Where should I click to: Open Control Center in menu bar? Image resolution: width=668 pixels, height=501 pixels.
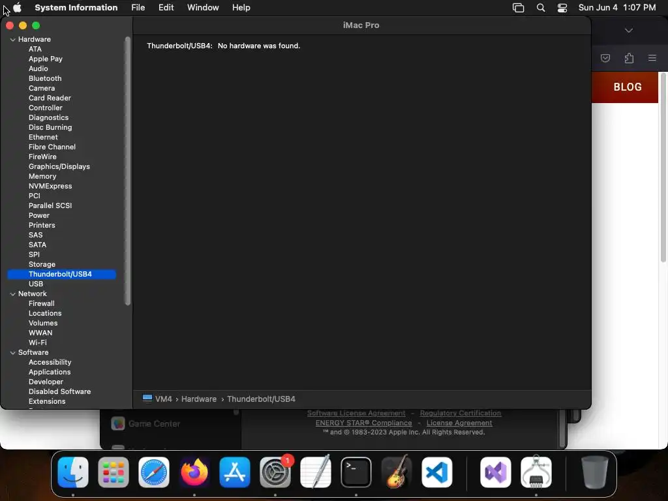pos(562,8)
